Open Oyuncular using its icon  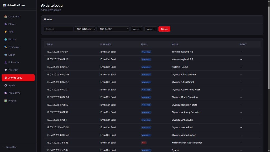pos(6,47)
